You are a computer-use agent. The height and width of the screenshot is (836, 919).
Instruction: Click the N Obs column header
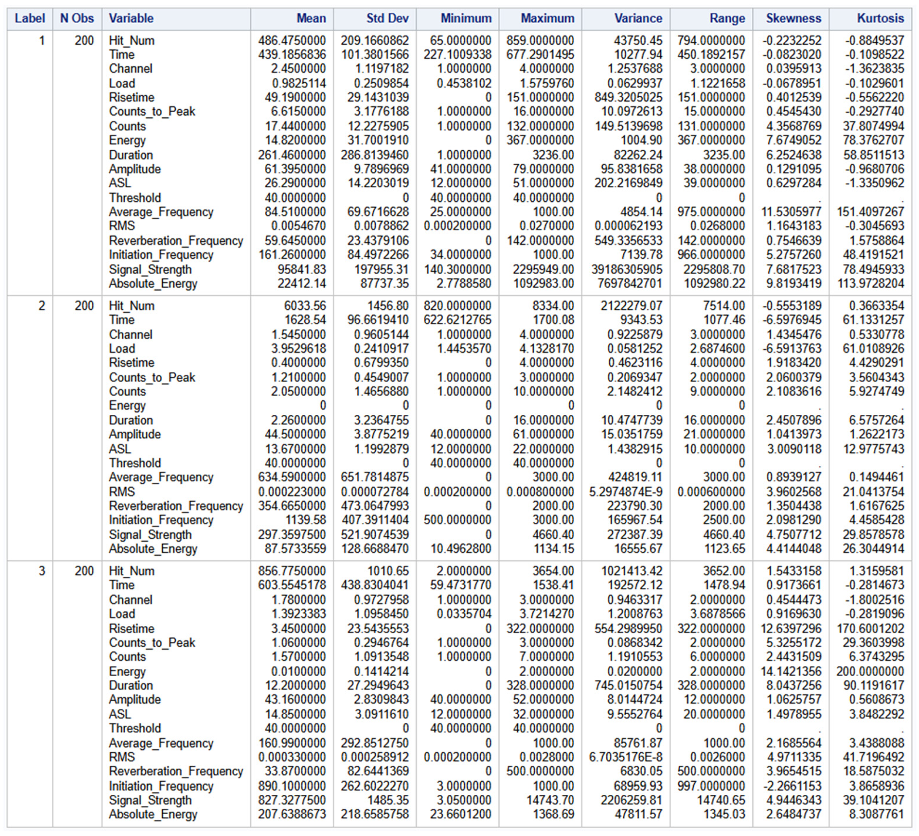pos(77,18)
